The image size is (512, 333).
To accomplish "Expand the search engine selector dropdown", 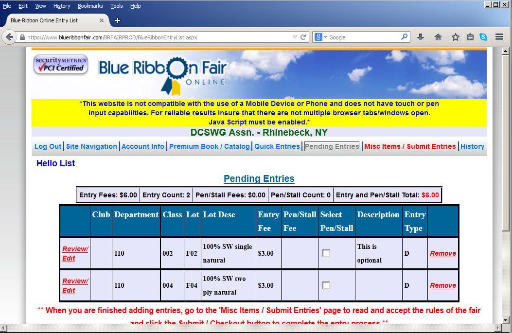I will [x=325, y=37].
